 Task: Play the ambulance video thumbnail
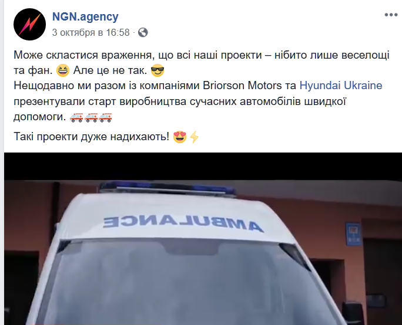coord(203,239)
